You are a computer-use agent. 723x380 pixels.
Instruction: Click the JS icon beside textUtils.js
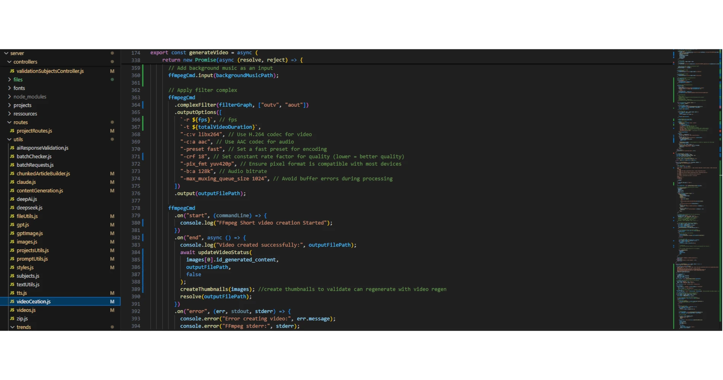(x=12, y=284)
